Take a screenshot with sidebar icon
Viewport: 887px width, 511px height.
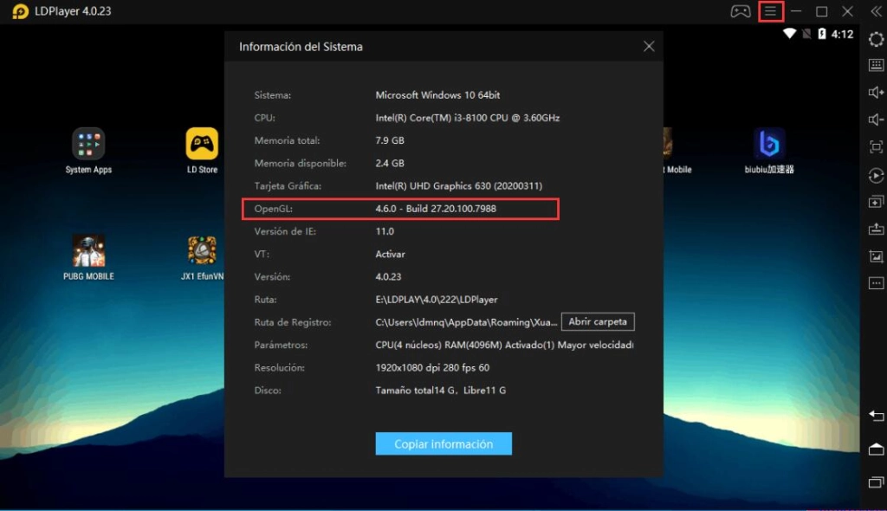tap(876, 256)
